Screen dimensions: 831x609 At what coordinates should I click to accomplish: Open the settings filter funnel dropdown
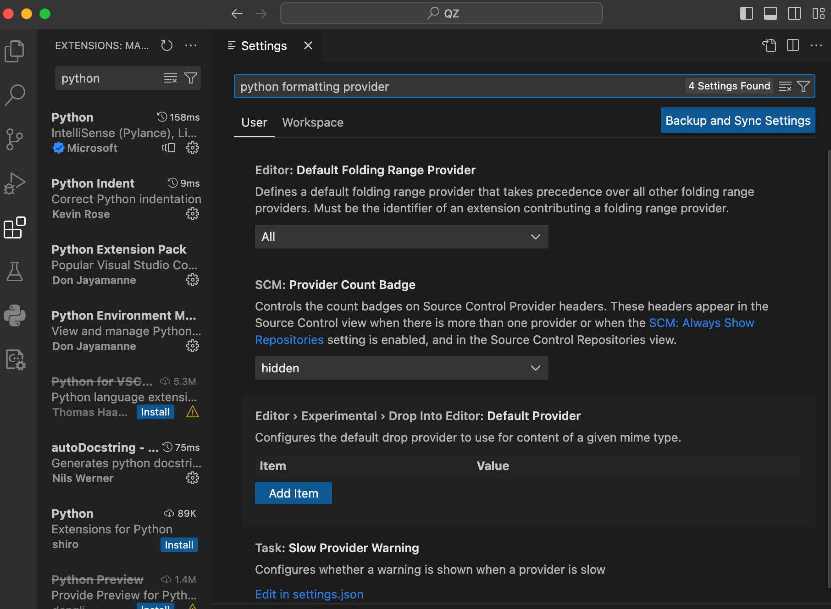[803, 86]
